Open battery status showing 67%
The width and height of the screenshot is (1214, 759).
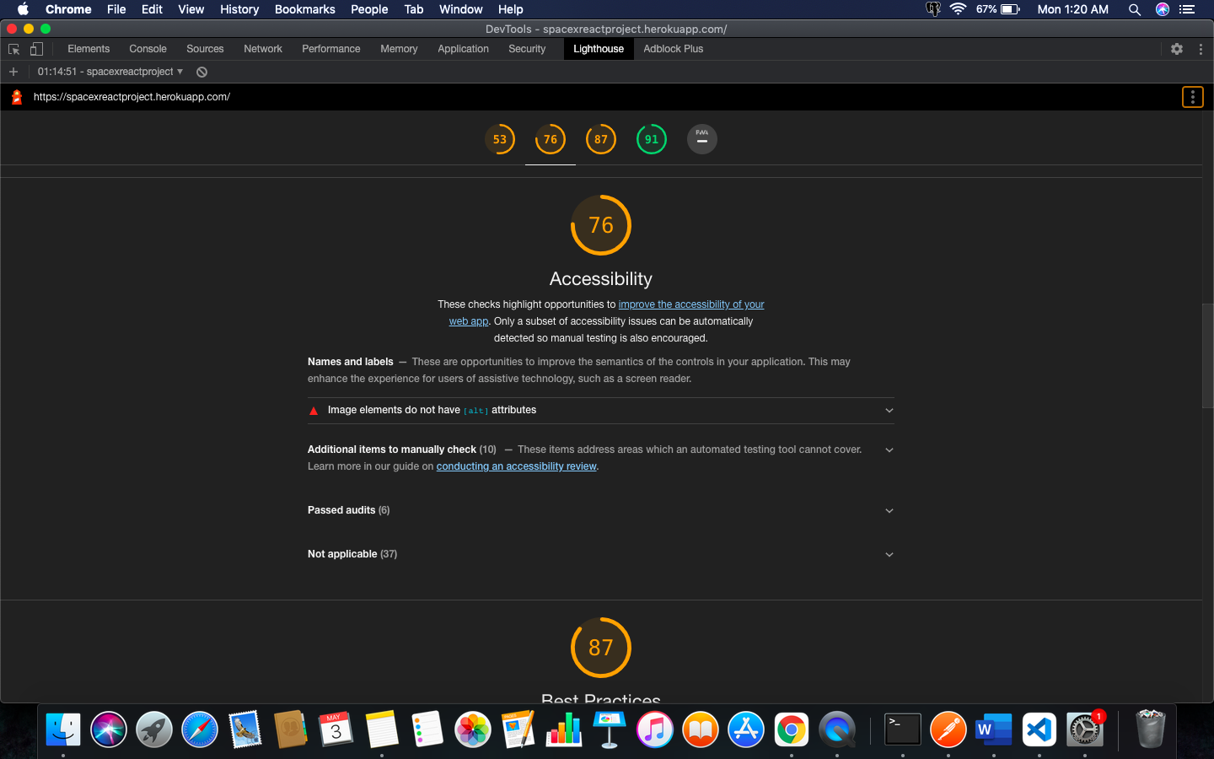click(x=999, y=9)
